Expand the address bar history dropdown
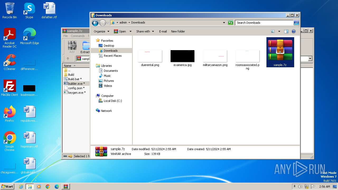 [224, 23]
